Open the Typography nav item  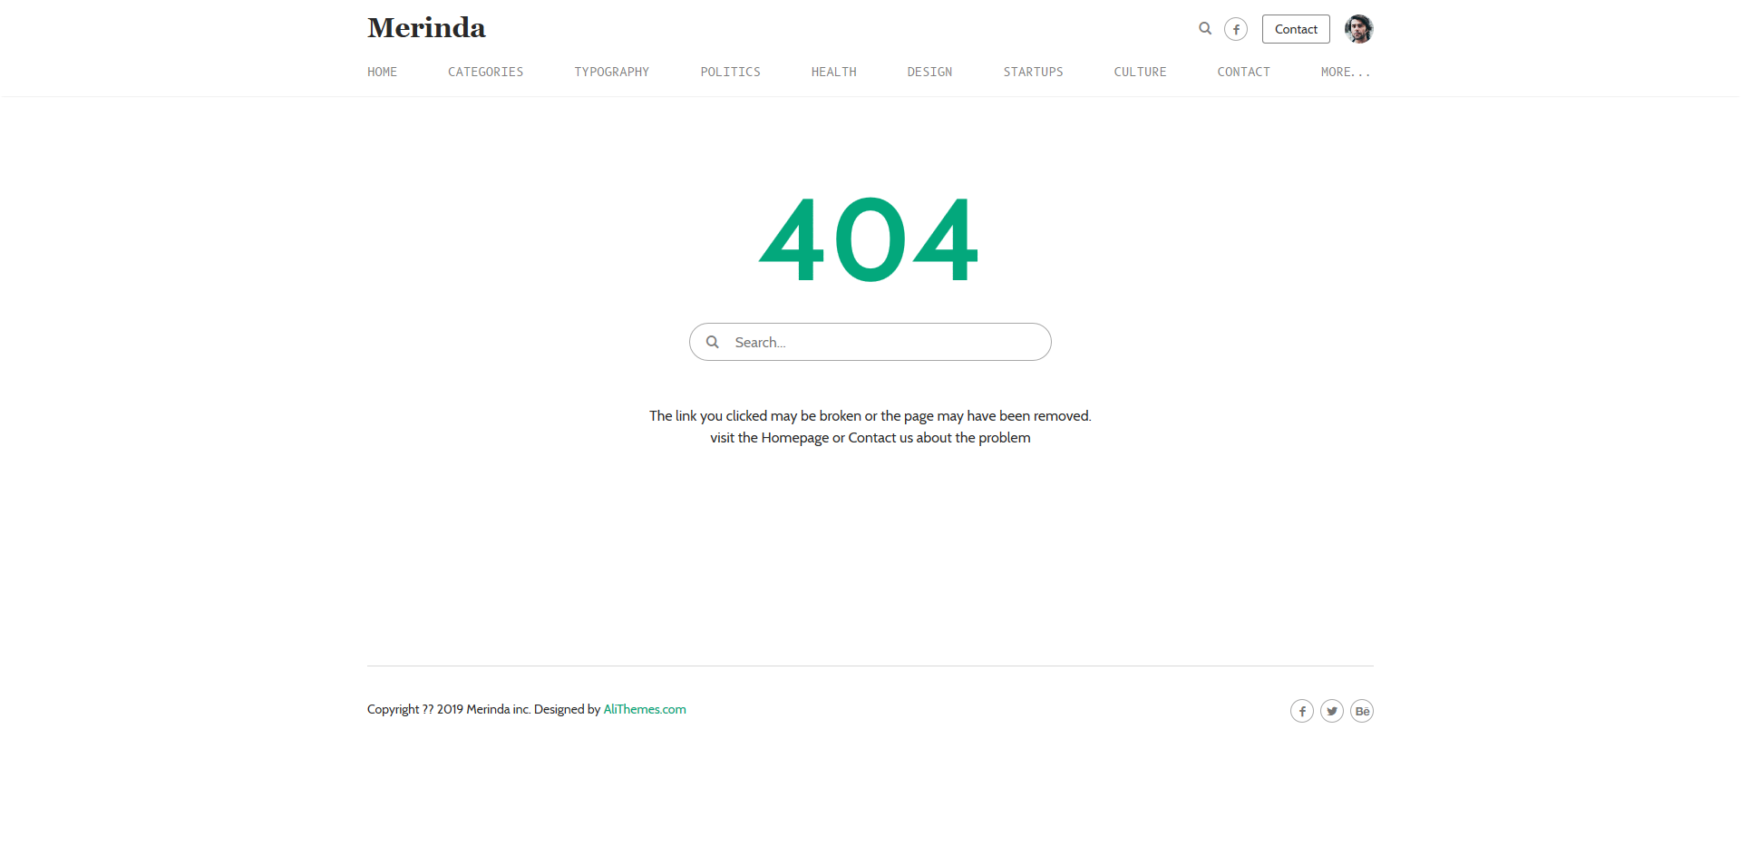pyautogui.click(x=611, y=72)
